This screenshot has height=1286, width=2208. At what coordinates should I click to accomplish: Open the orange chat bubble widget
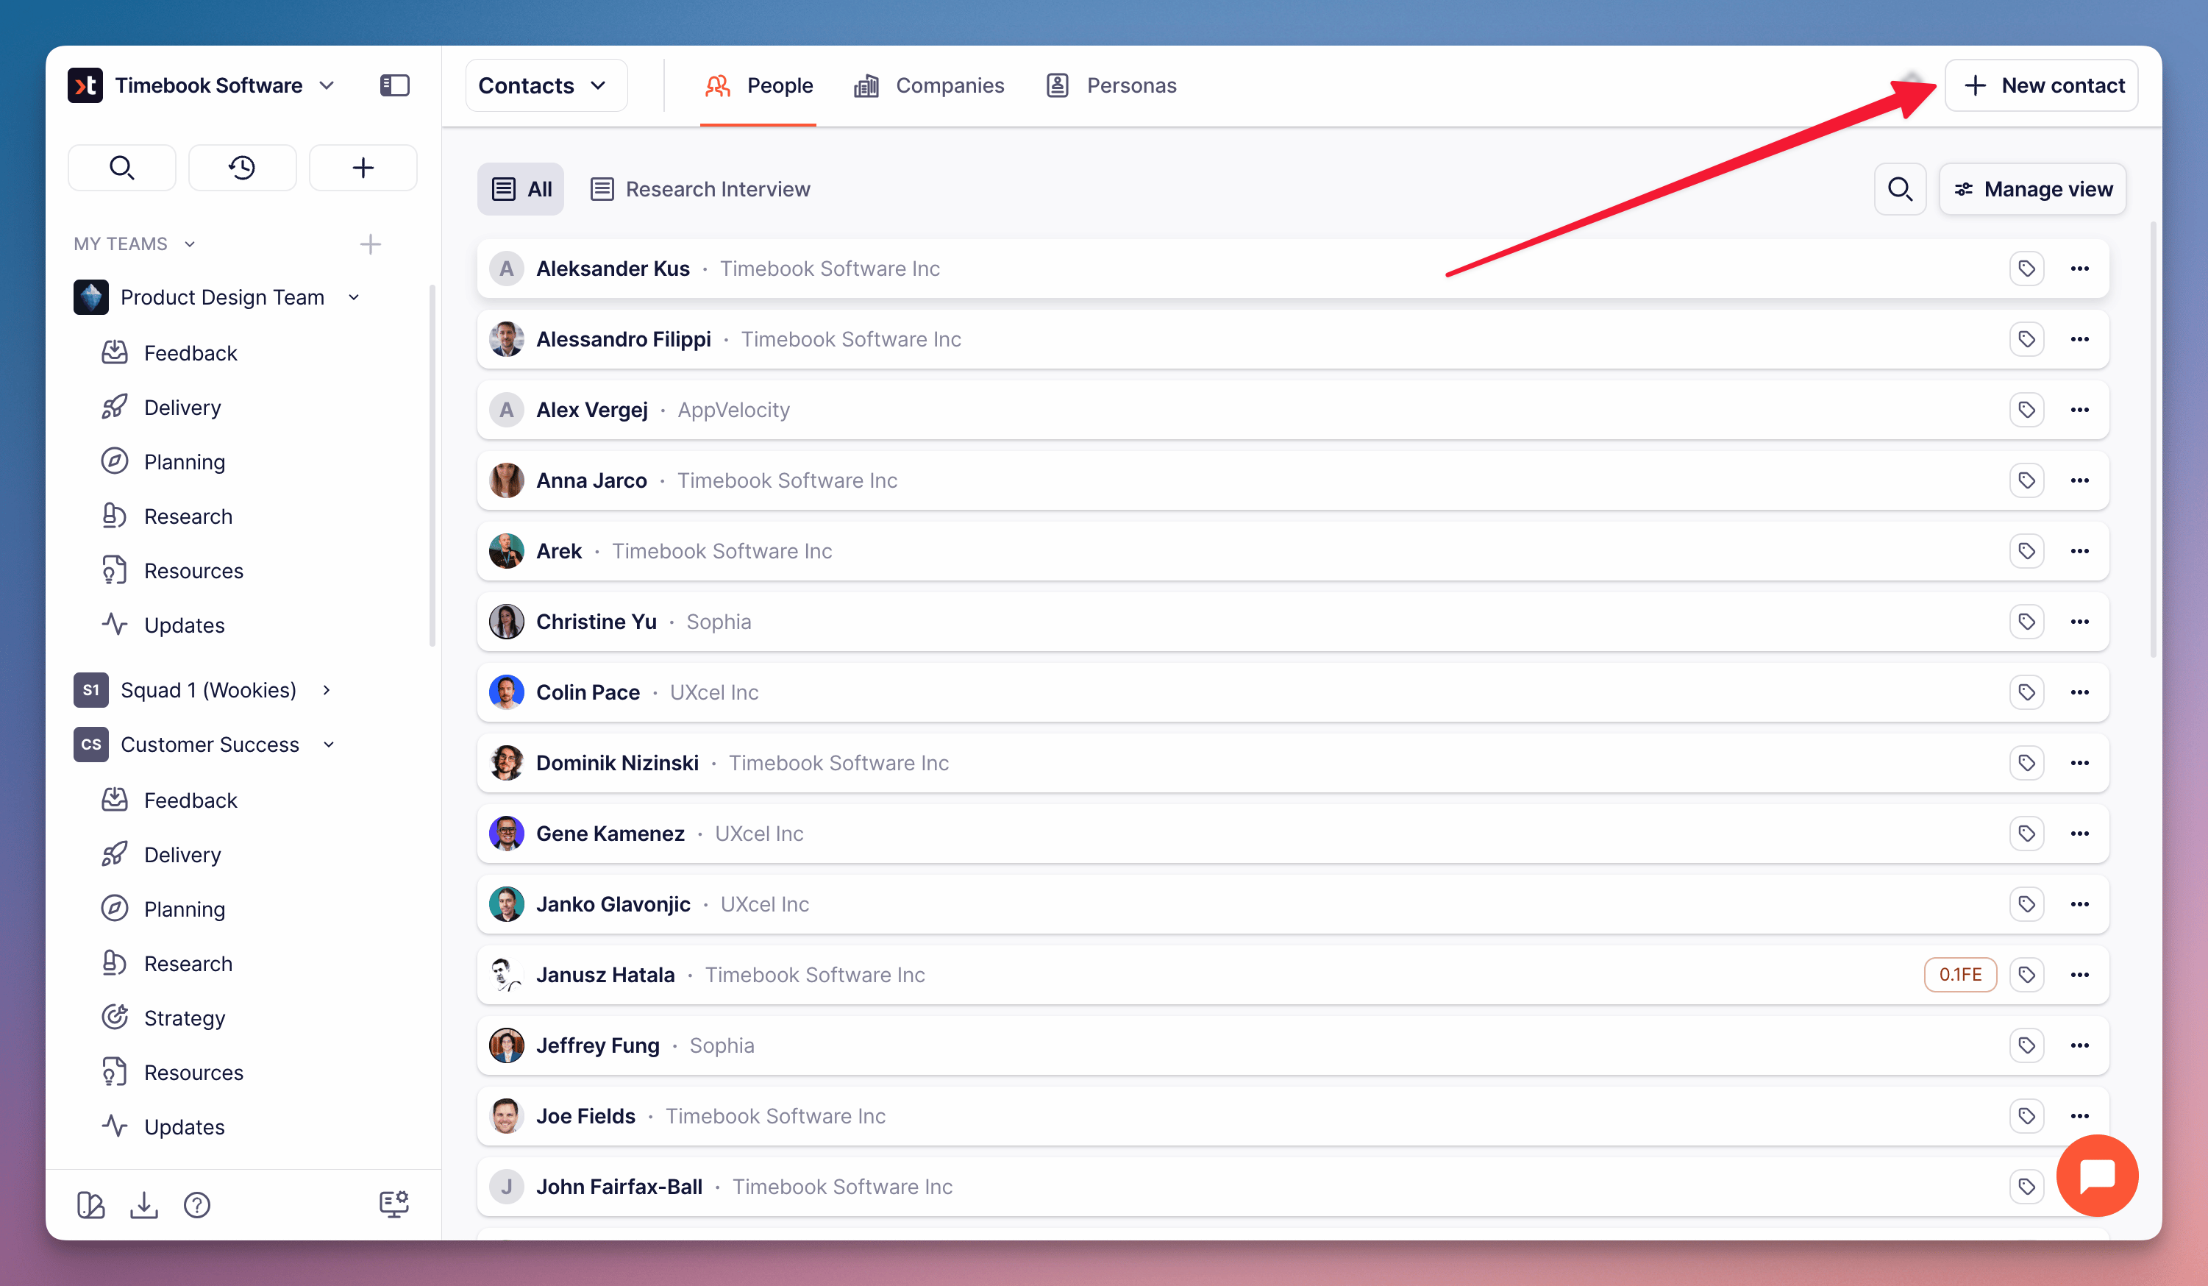pos(2097,1175)
